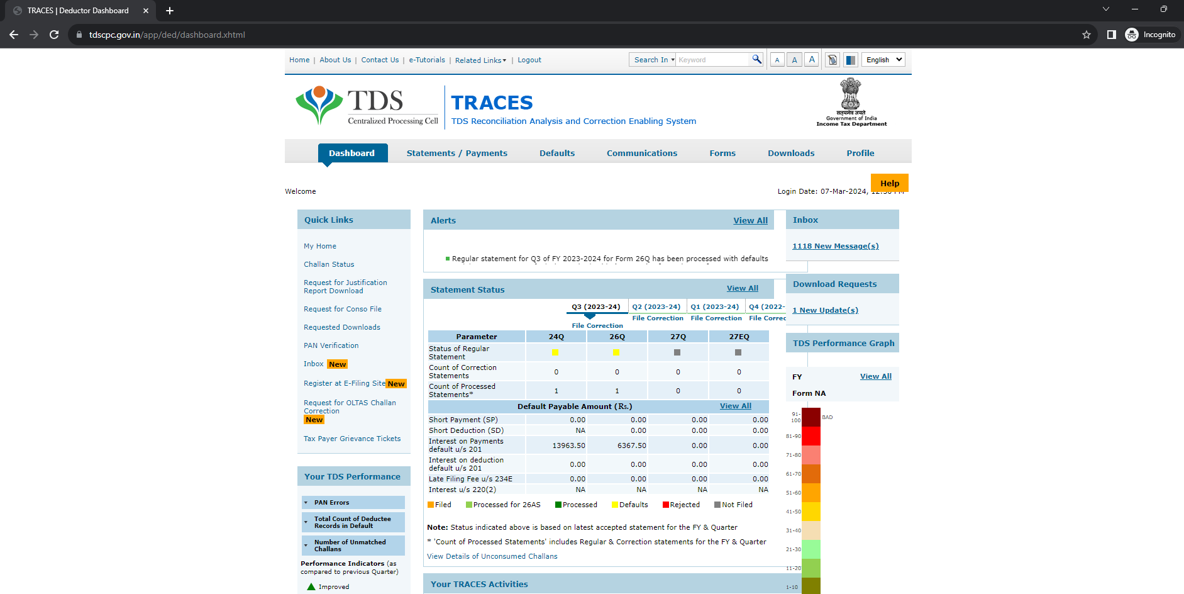Open the Dashboard tab
The image size is (1184, 594).
pos(352,153)
